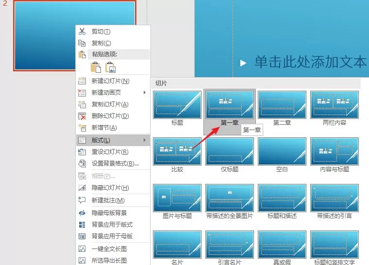Apply the 第二章 layout thumbnail
This screenshot has height=265, width=369.
(282, 105)
